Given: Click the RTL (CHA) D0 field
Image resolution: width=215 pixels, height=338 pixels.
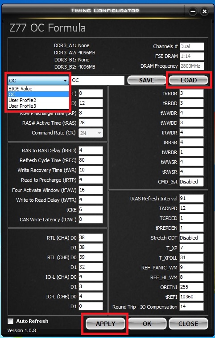Looking at the screenshot, I should [91, 237].
